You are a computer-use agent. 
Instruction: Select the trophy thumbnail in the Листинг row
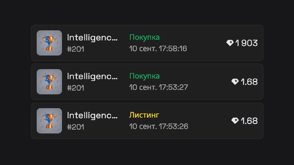click(x=49, y=121)
